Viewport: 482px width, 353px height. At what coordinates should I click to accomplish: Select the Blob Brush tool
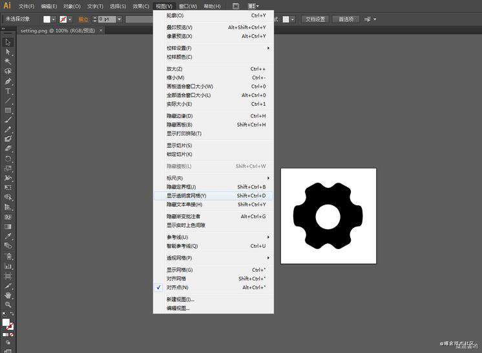pos(8,139)
